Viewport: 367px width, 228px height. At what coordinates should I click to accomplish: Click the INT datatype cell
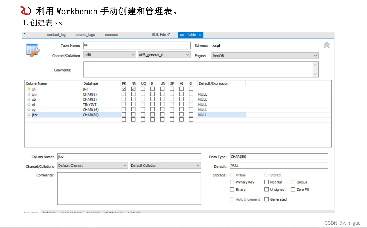86,89
